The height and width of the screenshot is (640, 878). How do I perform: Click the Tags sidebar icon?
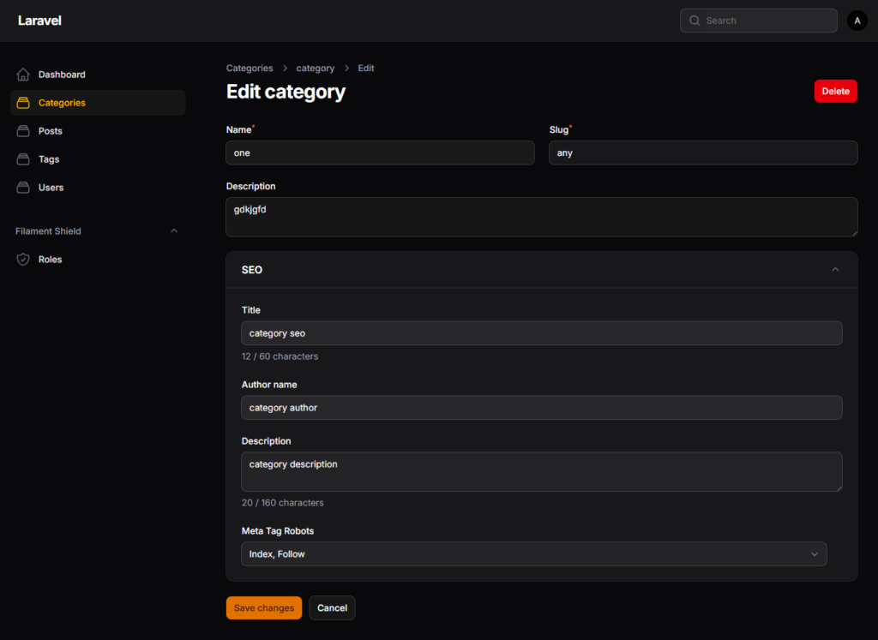pos(23,159)
